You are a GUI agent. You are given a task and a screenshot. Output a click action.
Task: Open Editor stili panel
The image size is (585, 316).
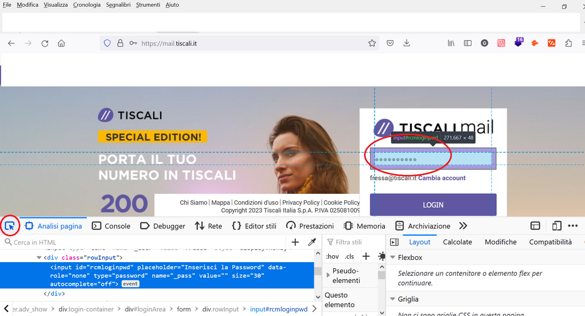coord(254,226)
